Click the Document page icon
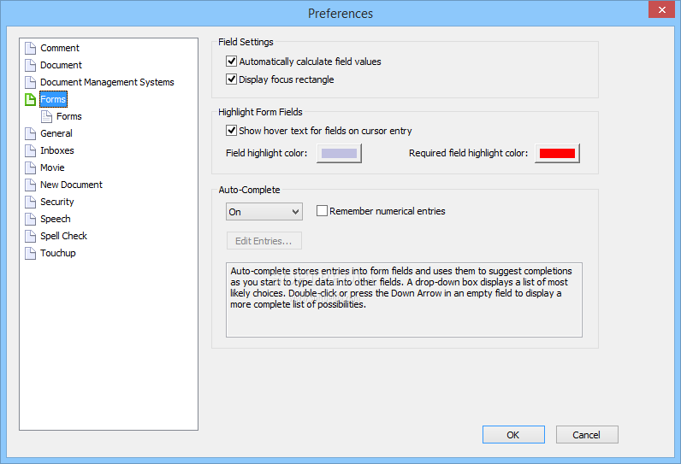 click(x=31, y=65)
